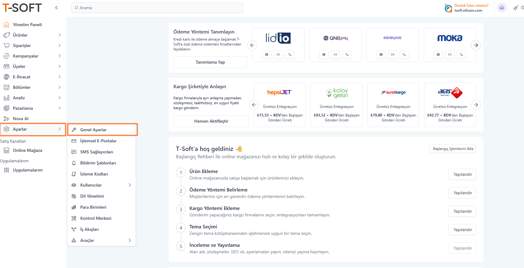
Task: Open Genel Ayarlar menu item
Action: (93, 130)
